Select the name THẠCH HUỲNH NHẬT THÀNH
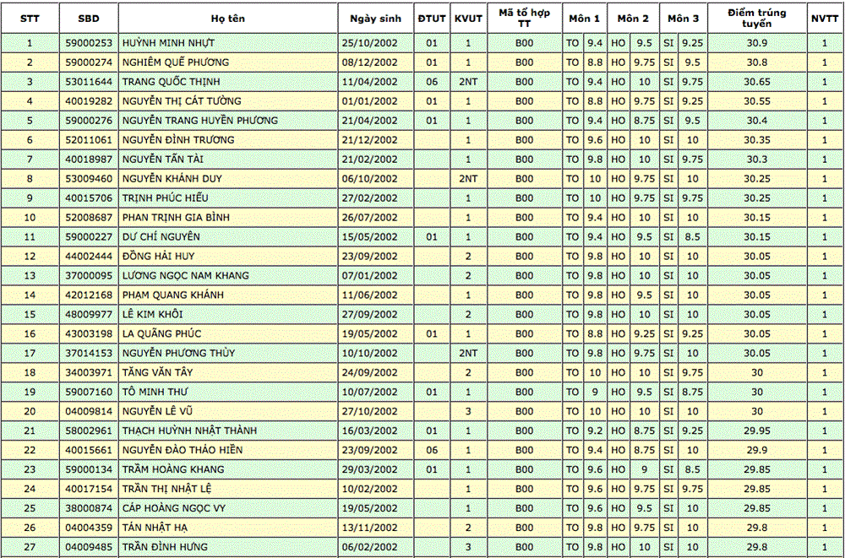This screenshot has height=558, width=845. [x=189, y=431]
